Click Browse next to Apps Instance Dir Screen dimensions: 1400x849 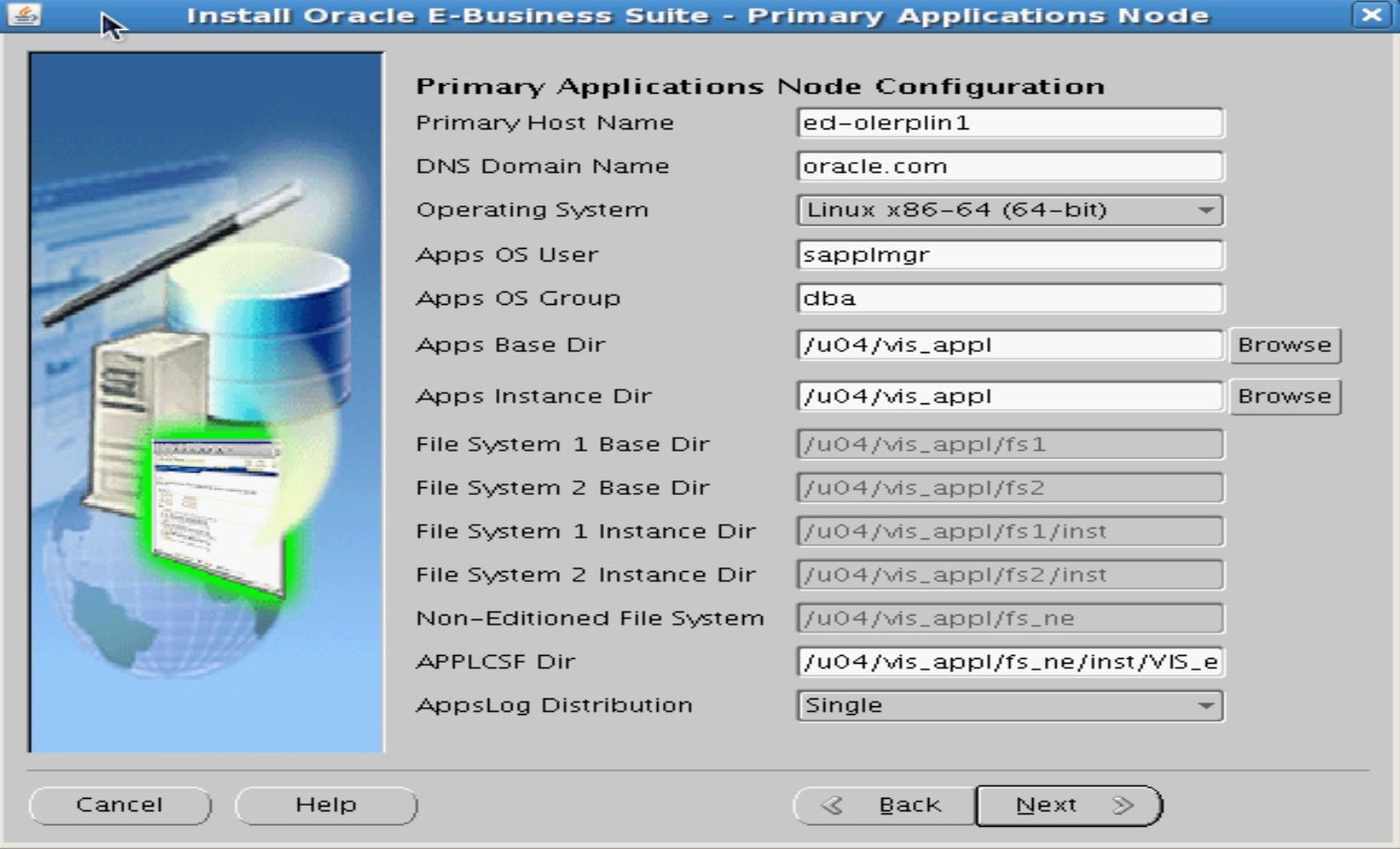coord(1285,396)
